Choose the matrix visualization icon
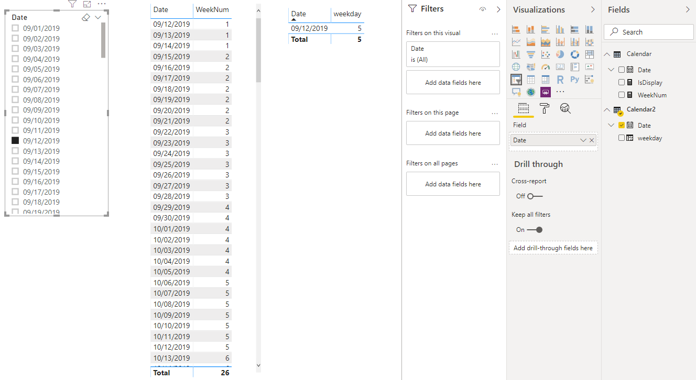Image resolution: width=696 pixels, height=380 pixels. [x=546, y=80]
